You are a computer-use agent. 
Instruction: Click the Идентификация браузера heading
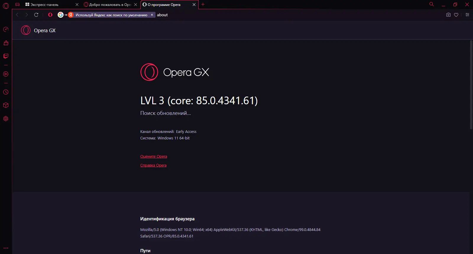click(167, 219)
